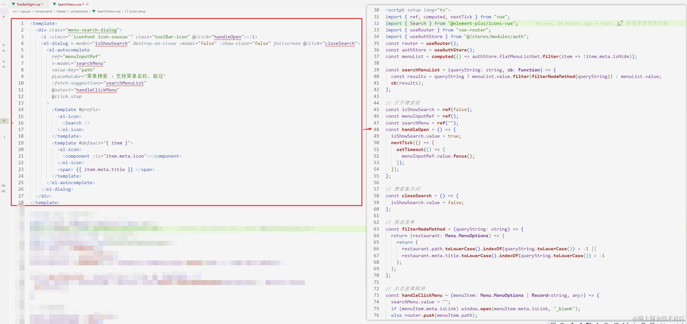This screenshot has width=687, height=324.
Task: Click the src breadcrumb
Action: pyautogui.click(x=15, y=11)
